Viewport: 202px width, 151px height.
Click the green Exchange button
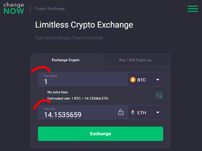[x=101, y=134]
